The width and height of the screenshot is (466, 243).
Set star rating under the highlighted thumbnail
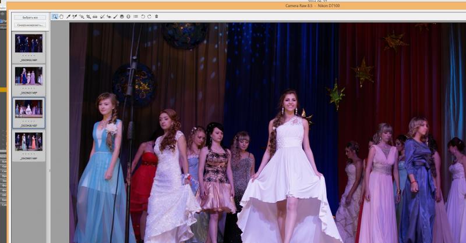[x=29, y=121]
